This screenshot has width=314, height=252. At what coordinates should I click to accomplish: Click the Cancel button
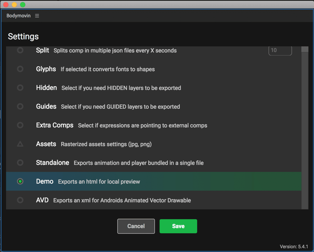[136, 226]
